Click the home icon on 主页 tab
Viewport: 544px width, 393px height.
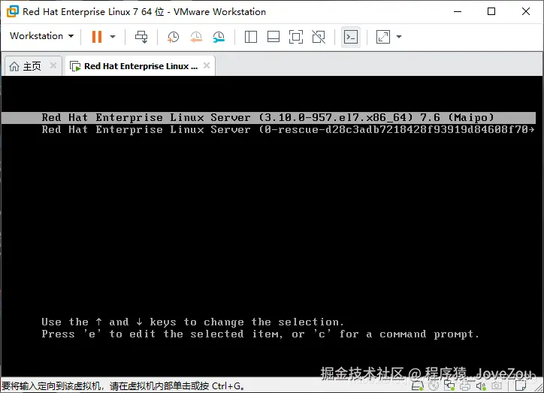coord(14,66)
